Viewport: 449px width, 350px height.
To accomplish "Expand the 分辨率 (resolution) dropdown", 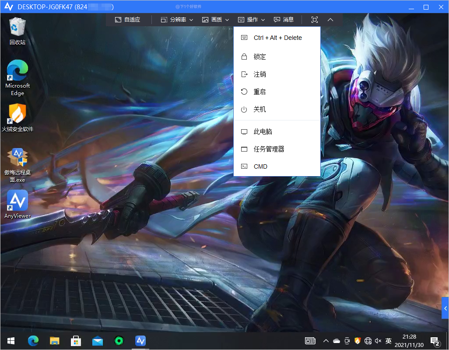I will tap(177, 19).
